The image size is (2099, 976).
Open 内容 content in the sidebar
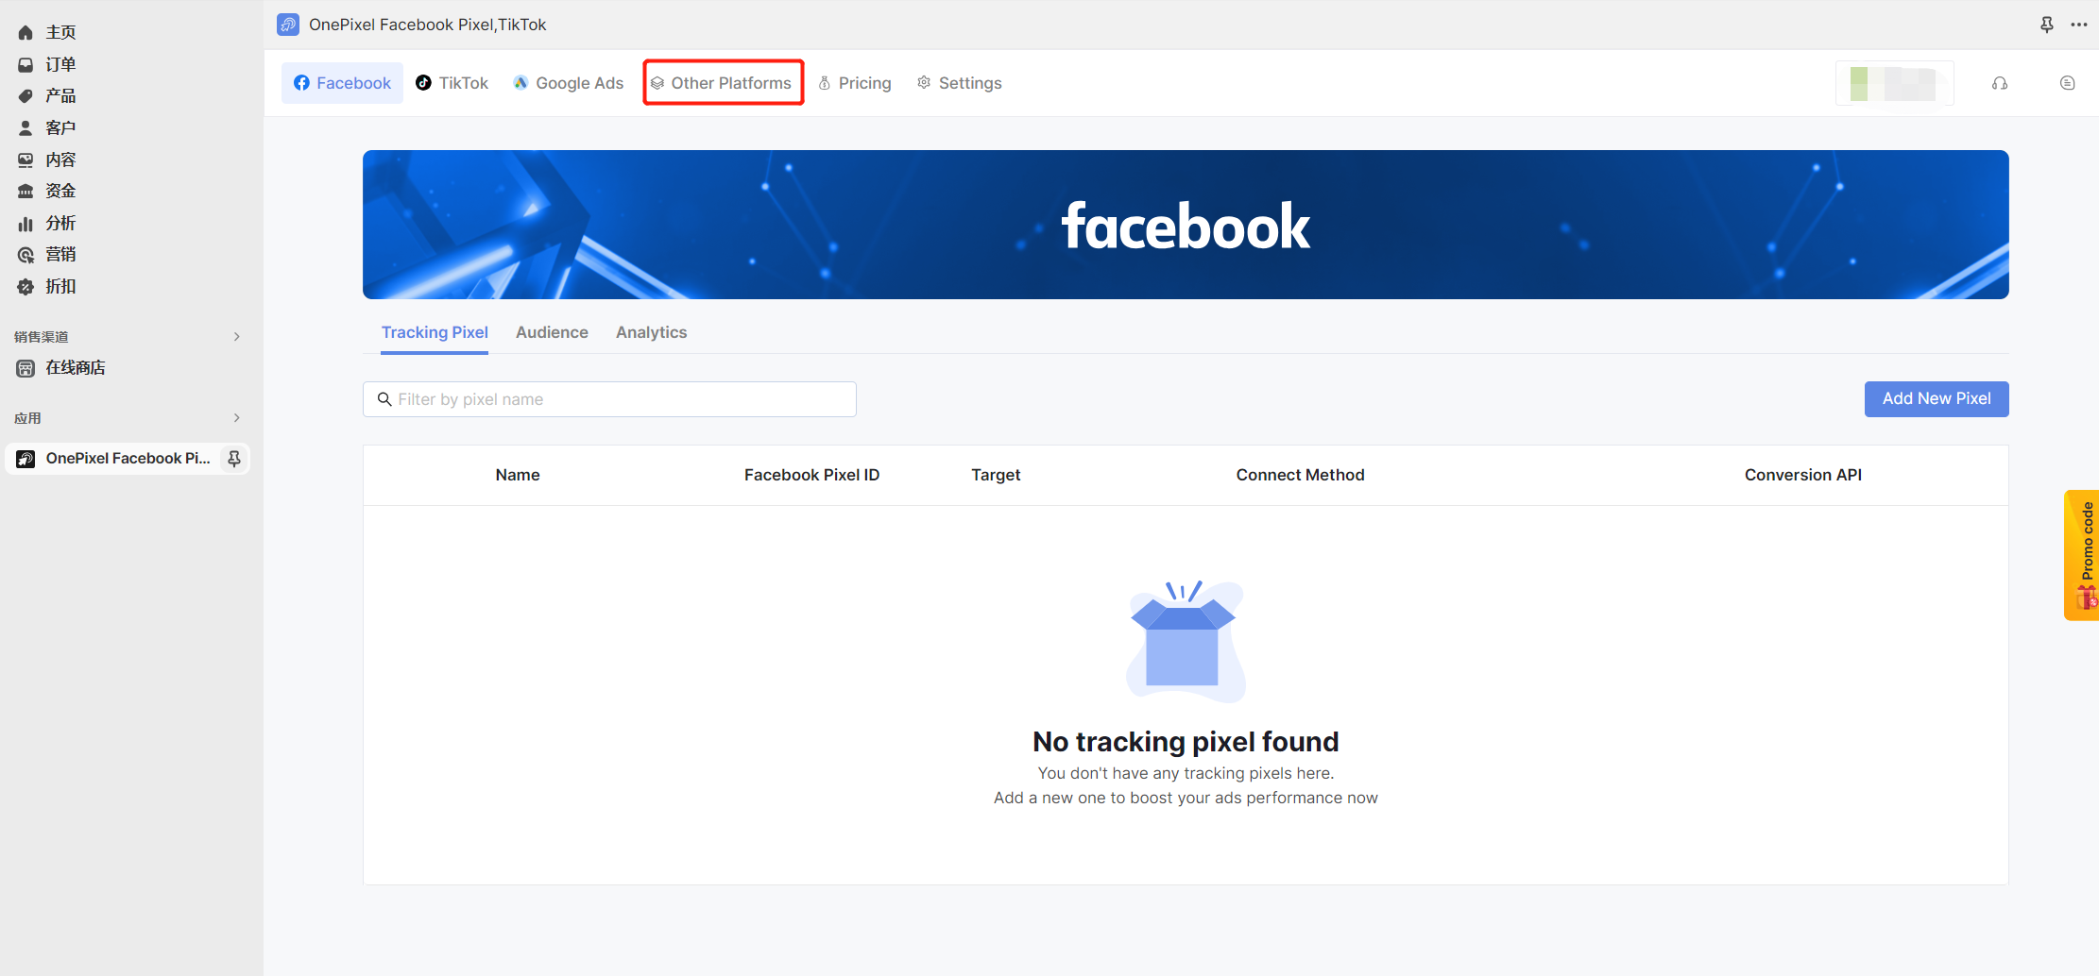[x=60, y=160]
